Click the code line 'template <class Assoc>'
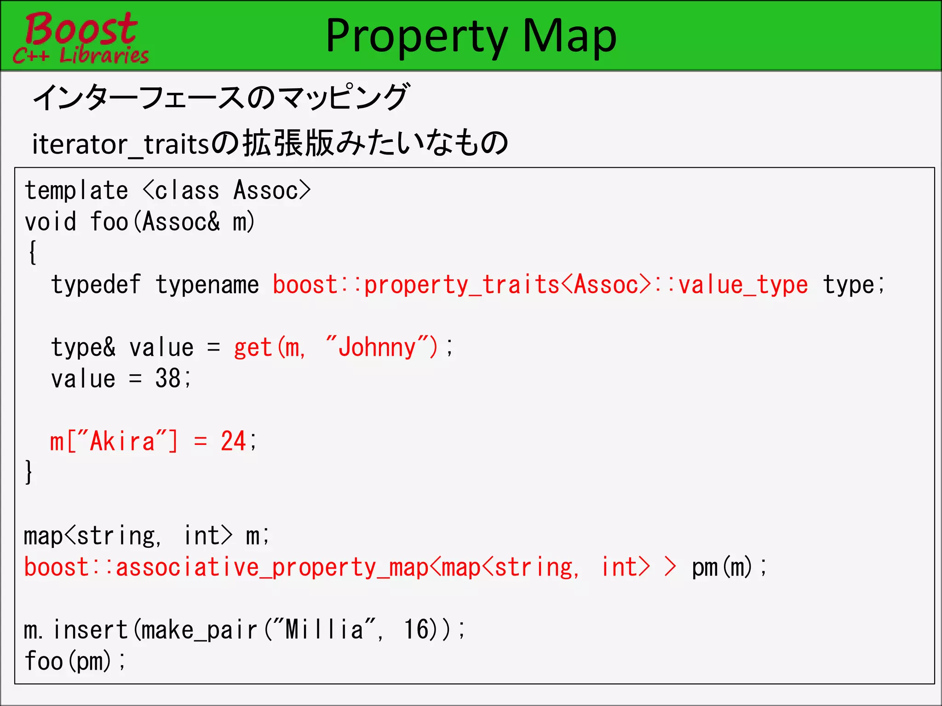The height and width of the screenshot is (706, 942). point(168,190)
